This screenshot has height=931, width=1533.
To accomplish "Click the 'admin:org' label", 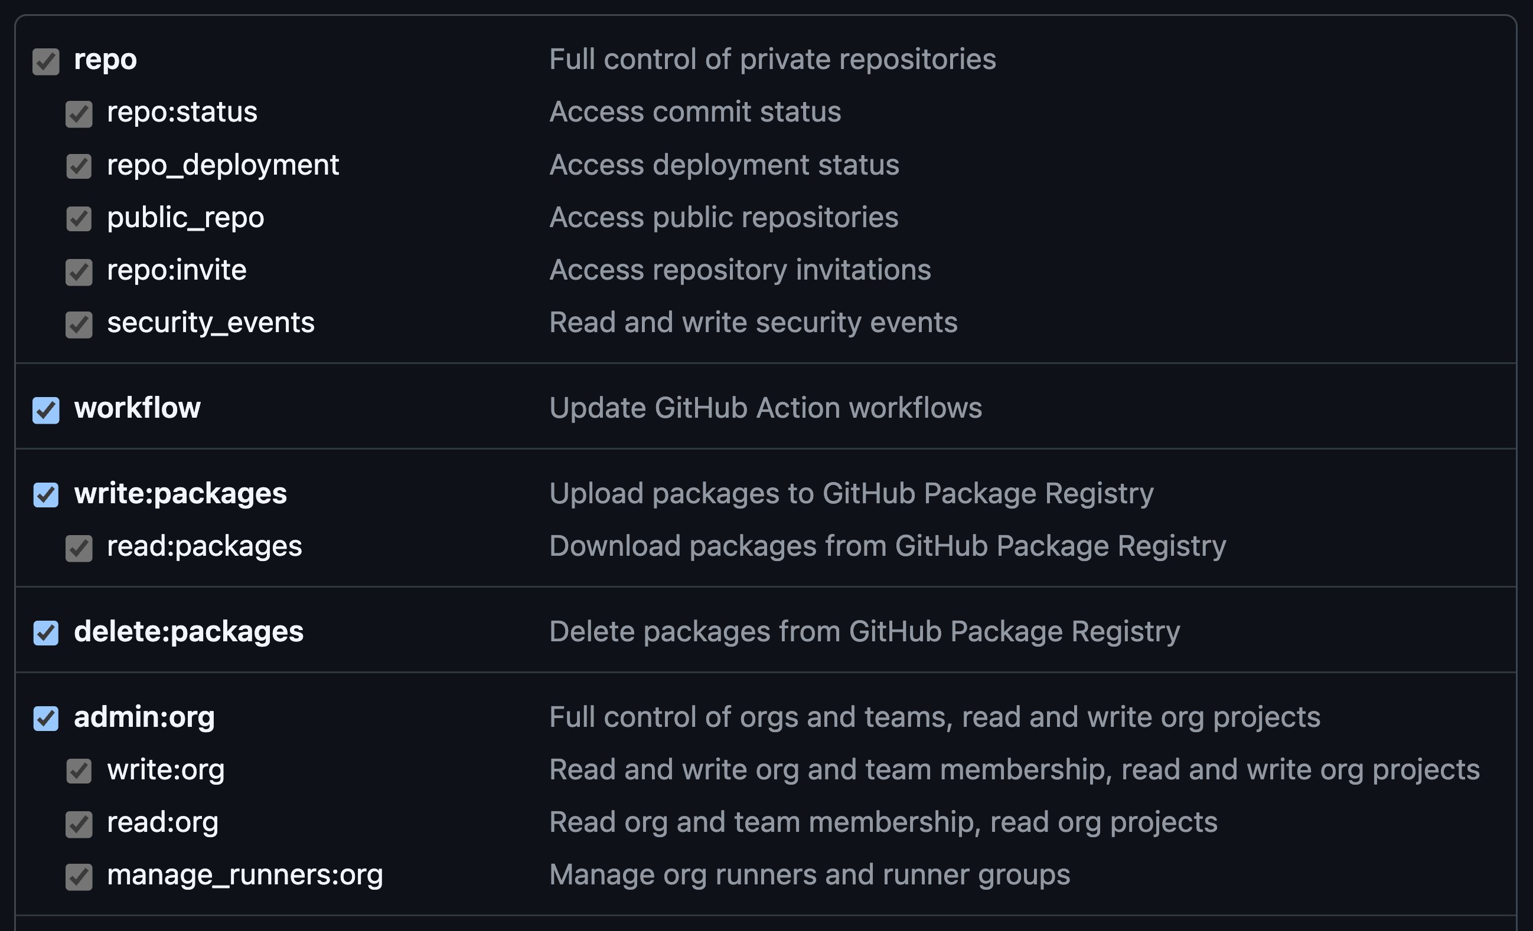I will [x=144, y=718].
